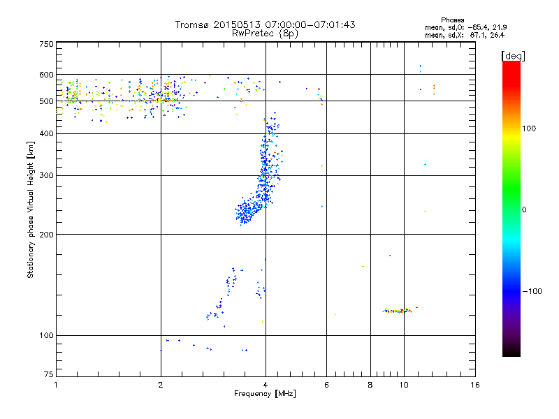Click the colorbar label '100'
559x419 pixels.
coord(529,128)
